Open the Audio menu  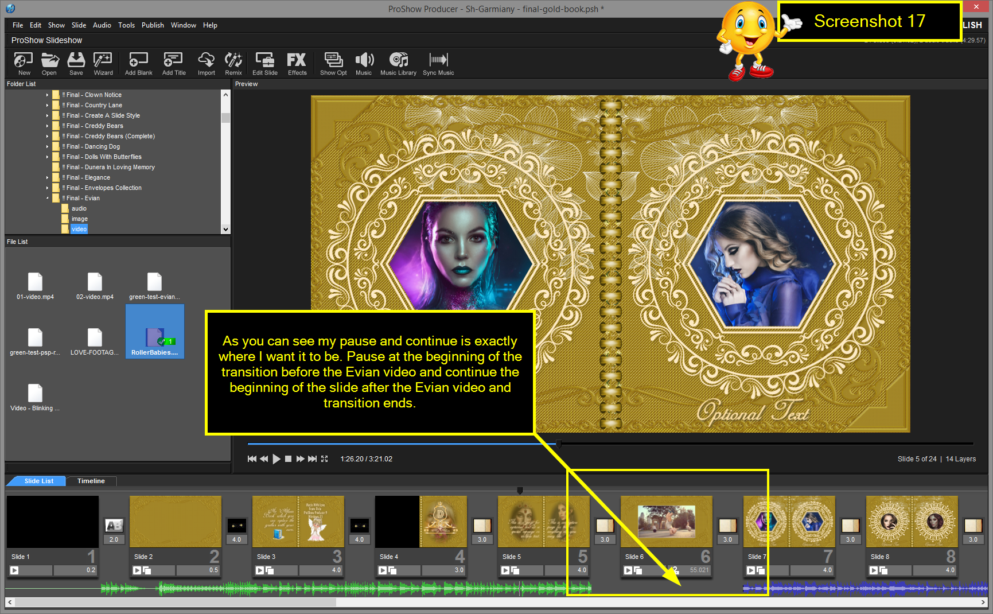point(102,25)
